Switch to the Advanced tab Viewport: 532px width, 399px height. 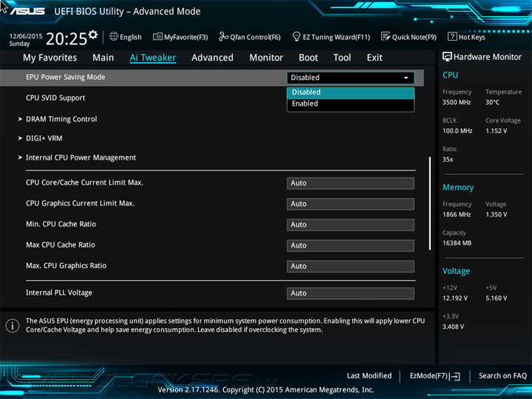coord(212,58)
